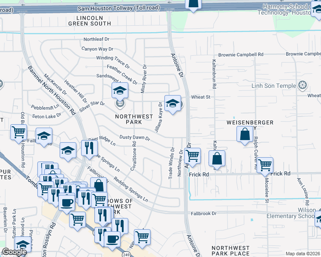Click the Misty River Dr label
321x257 pixels.
point(144,79)
